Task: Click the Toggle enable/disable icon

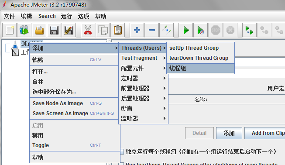Action: [x=167, y=30]
